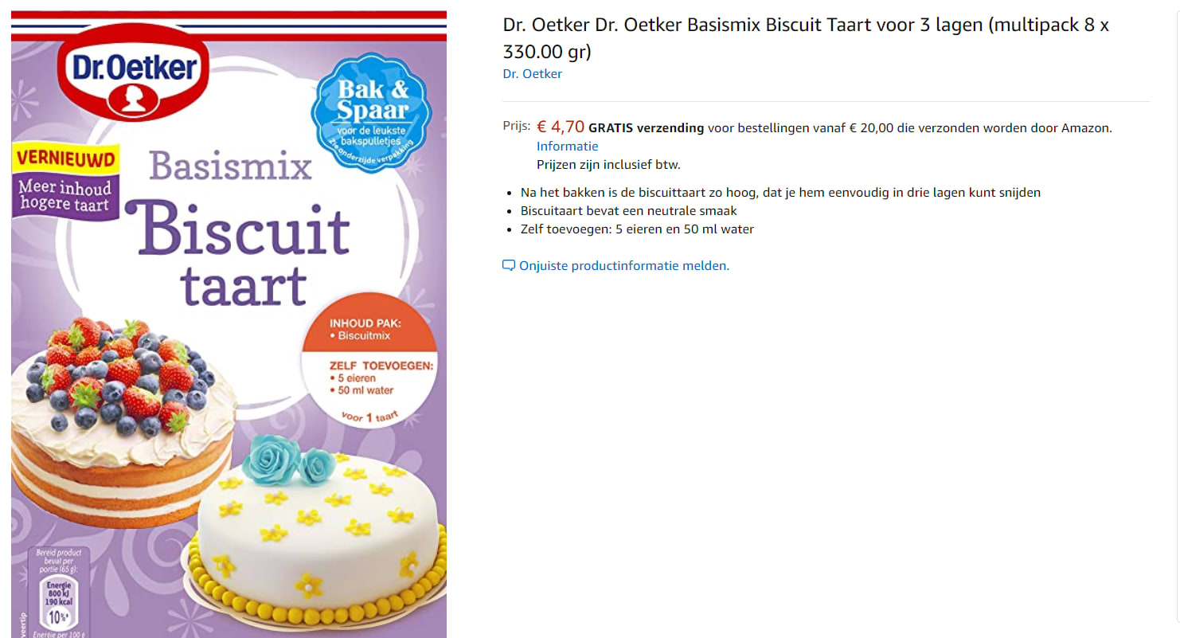The height and width of the screenshot is (638, 1180).
Task: Click the red € 4,70 price
Action: click(561, 126)
